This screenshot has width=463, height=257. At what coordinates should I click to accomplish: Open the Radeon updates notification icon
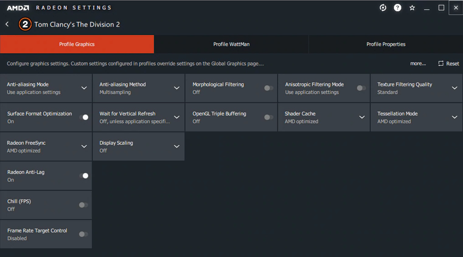(x=383, y=8)
